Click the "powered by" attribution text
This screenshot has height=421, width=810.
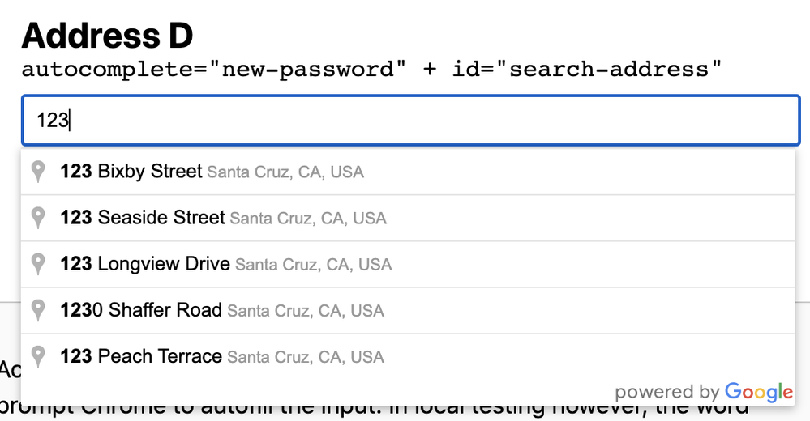pyautogui.click(x=666, y=393)
